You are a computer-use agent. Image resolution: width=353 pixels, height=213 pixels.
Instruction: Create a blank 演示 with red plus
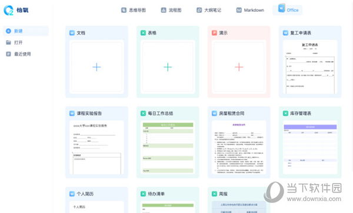pos(239,67)
